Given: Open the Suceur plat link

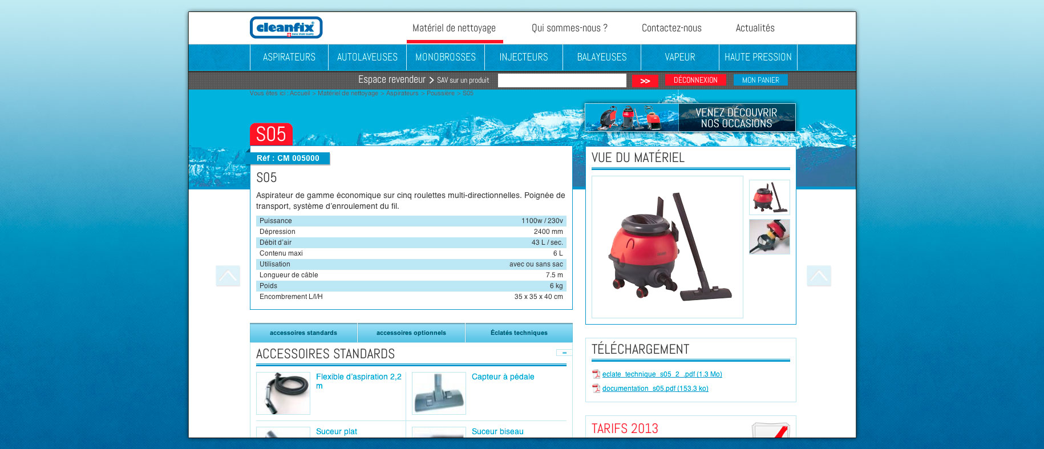Looking at the screenshot, I should 337,431.
